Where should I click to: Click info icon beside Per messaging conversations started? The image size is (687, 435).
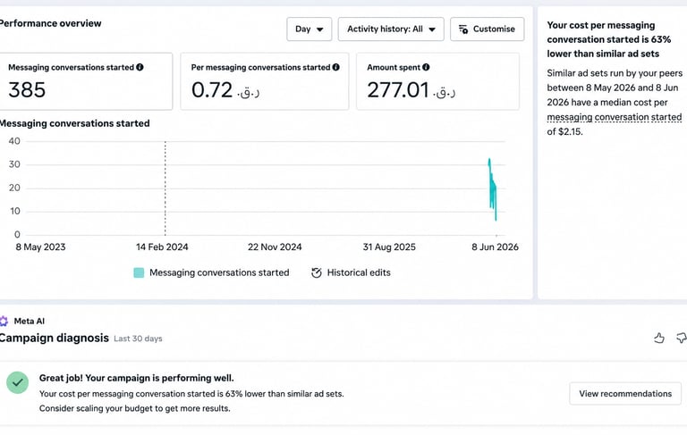336,67
